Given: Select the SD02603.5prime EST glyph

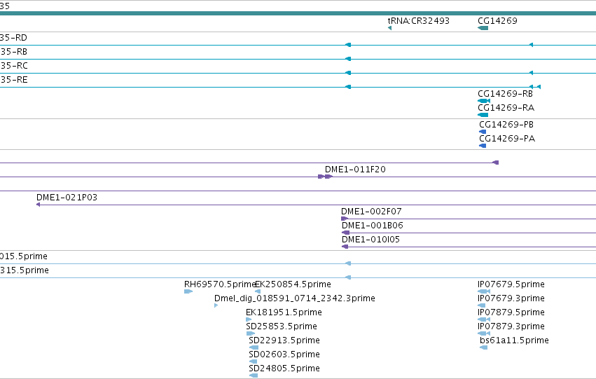Looking at the screenshot, I should click(x=253, y=362).
